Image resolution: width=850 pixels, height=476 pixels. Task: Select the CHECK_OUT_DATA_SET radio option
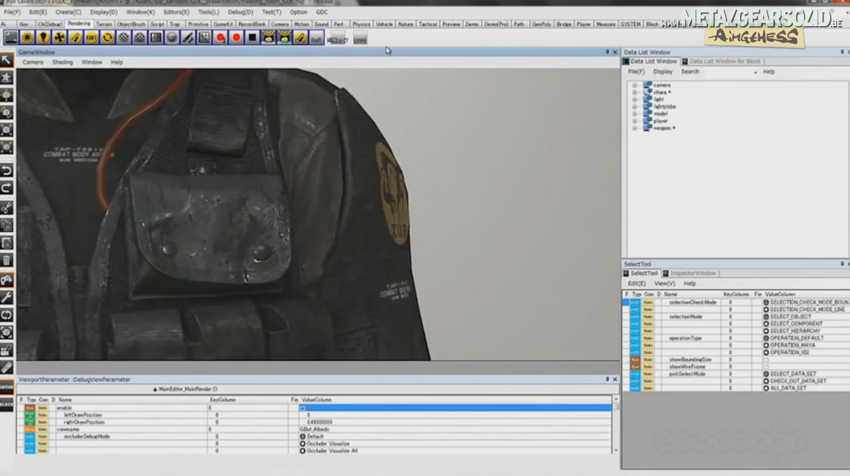(x=767, y=381)
